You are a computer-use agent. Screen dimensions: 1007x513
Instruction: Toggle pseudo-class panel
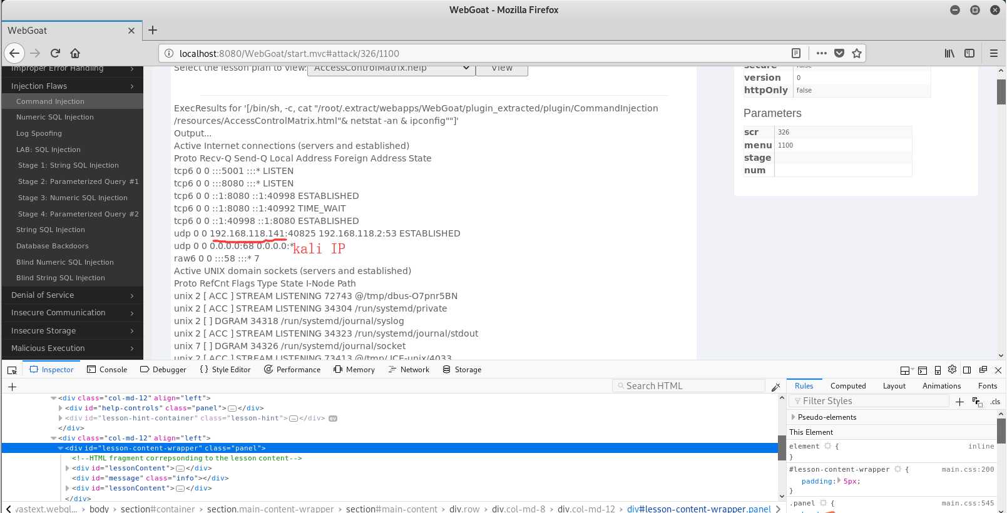pyautogui.click(x=977, y=402)
